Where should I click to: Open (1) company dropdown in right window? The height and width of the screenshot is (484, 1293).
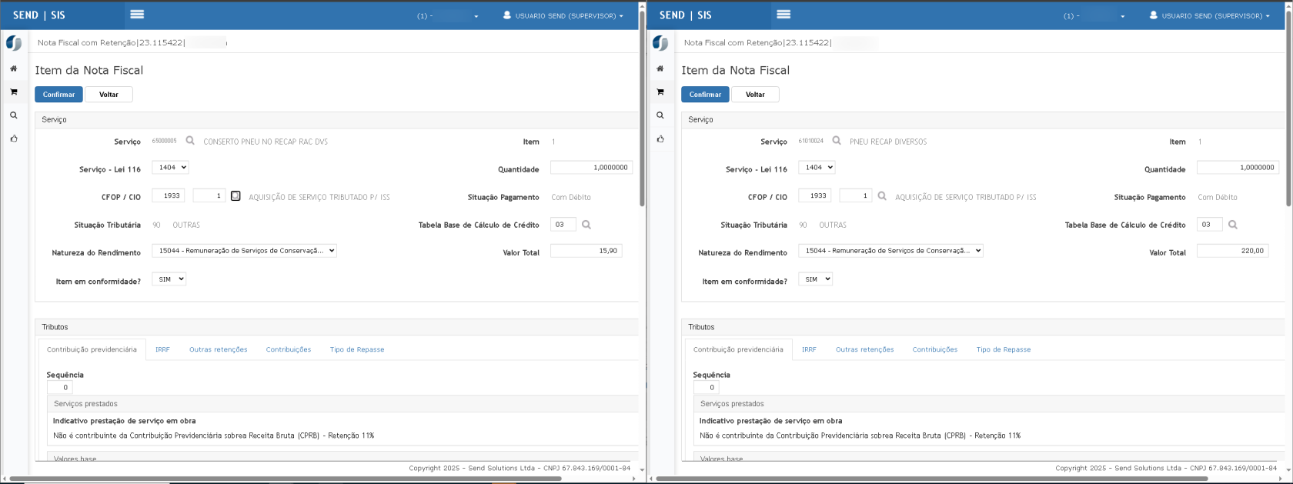[1094, 15]
